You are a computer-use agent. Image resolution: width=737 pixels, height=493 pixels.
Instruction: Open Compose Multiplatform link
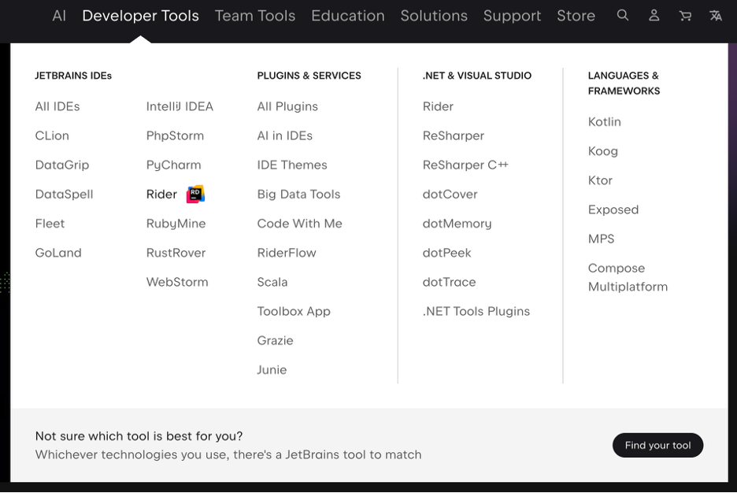pos(628,277)
